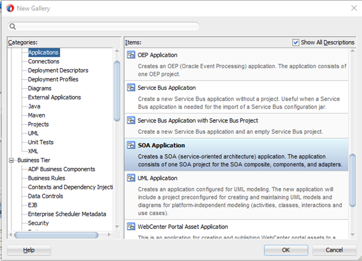Image resolution: width=362 pixels, height=261 pixels.
Task: Select WebCenter Portal Asset Application title
Action: pos(183,227)
